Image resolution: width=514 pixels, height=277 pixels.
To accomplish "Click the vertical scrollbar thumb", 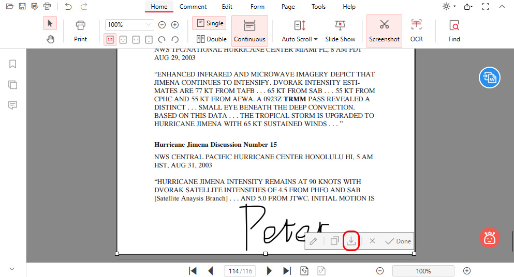I will click(x=512, y=241).
